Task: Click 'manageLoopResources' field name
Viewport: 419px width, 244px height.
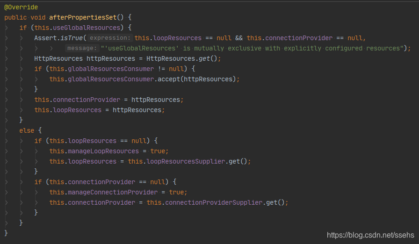Action: coord(103,151)
